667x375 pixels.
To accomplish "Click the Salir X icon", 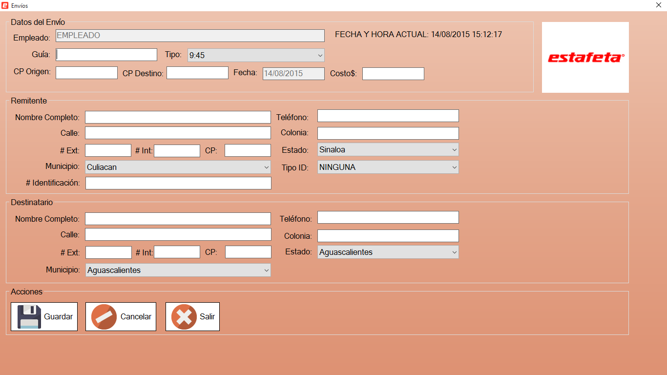I will point(184,317).
